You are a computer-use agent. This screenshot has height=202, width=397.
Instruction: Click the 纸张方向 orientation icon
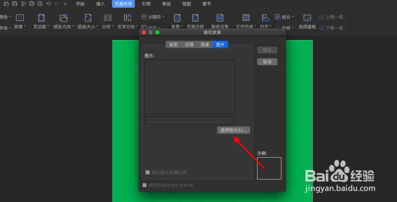click(x=64, y=18)
